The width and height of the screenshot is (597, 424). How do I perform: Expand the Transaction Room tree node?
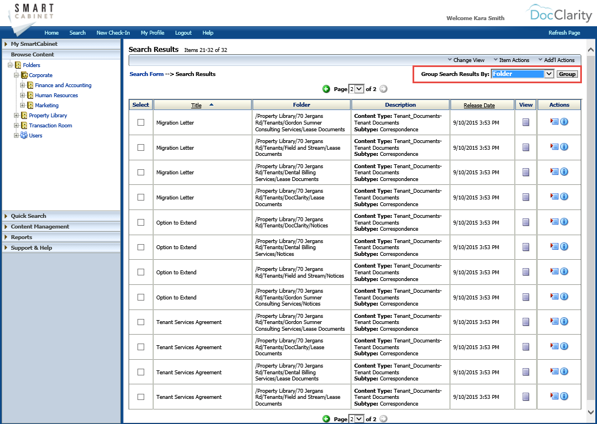pyautogui.click(x=16, y=125)
